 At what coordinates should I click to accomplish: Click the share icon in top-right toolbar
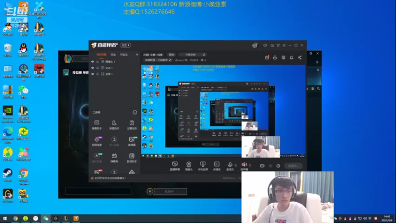pyautogui.click(x=300, y=57)
